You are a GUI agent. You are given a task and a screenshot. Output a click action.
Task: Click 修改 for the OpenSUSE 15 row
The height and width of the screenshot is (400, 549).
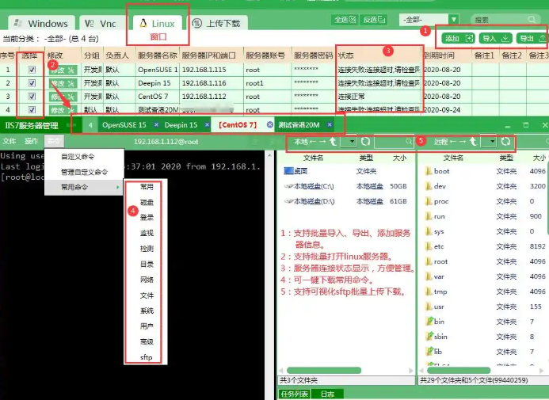(x=63, y=70)
